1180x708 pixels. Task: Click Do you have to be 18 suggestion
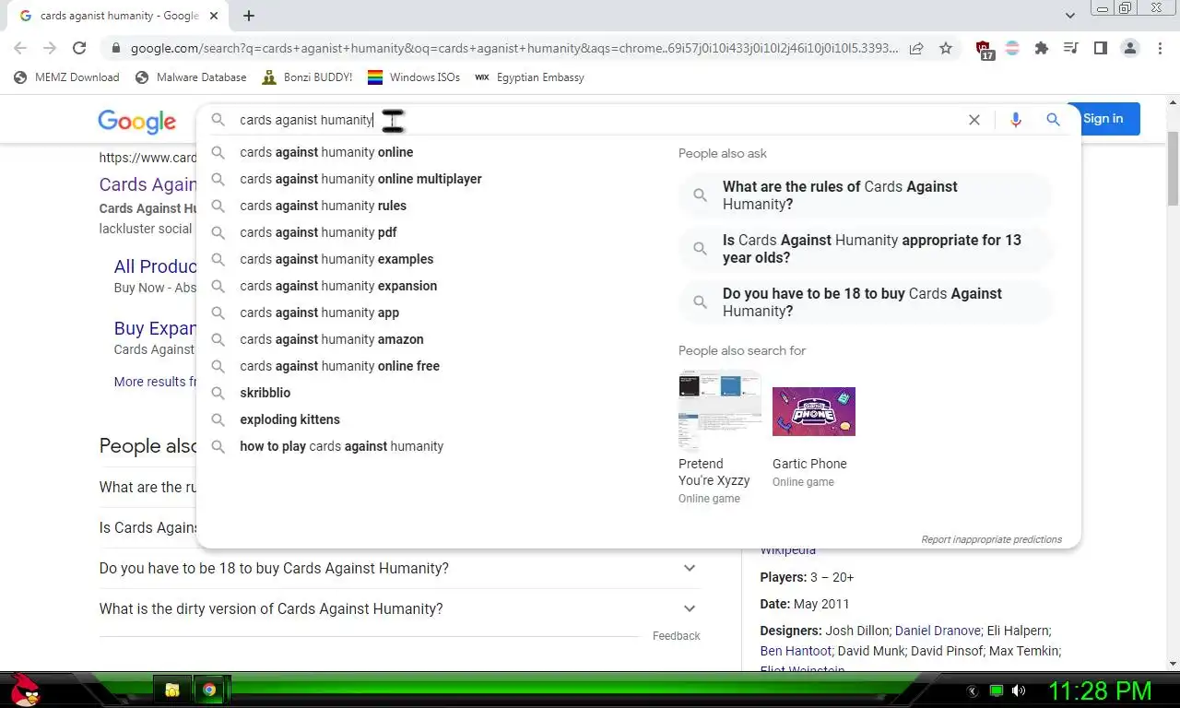click(x=866, y=302)
